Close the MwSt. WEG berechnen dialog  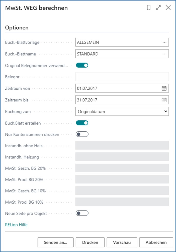[168, 8]
